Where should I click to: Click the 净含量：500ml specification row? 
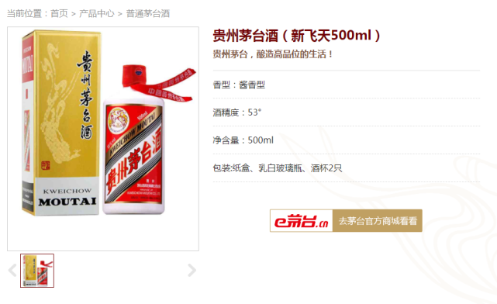pyautogui.click(x=347, y=140)
